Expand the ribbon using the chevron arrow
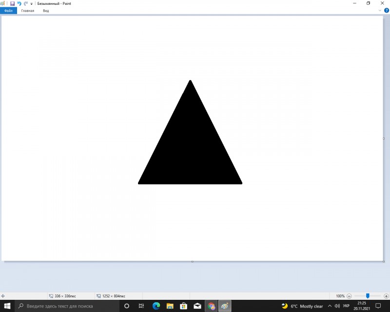The height and width of the screenshot is (312, 390). [380, 10]
